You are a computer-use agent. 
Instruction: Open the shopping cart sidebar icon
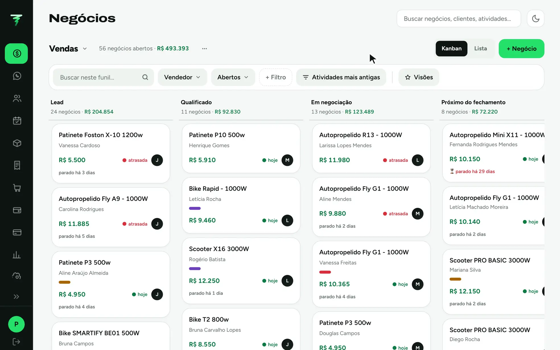coord(17,188)
